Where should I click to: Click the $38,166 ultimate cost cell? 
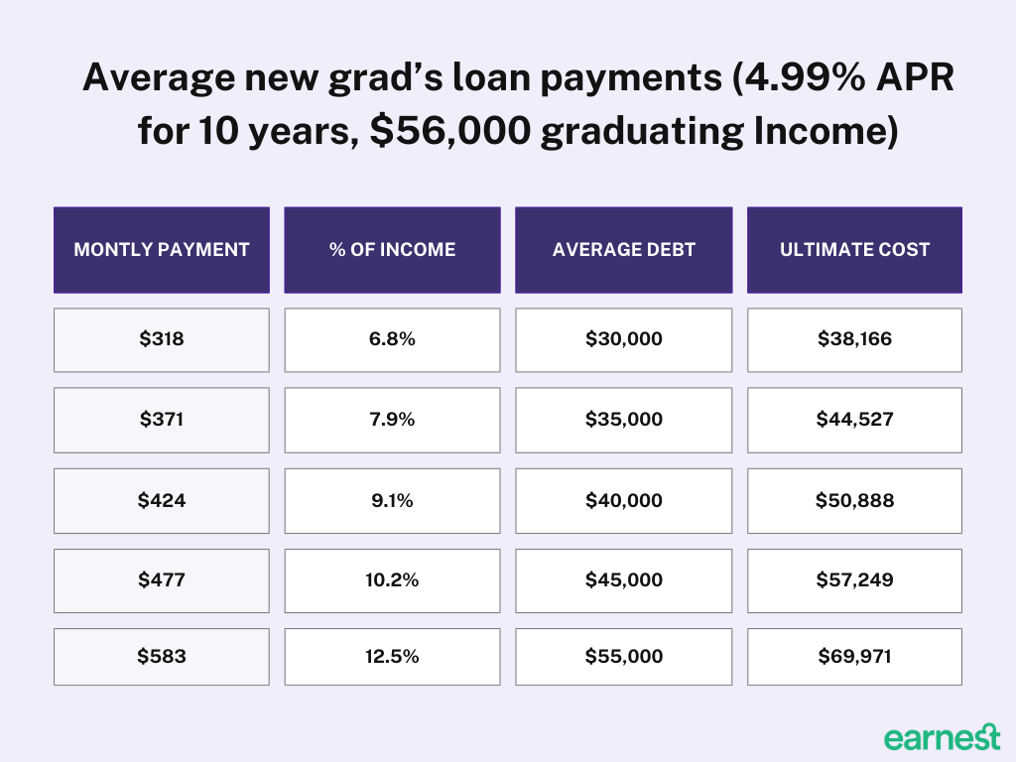[x=854, y=339]
